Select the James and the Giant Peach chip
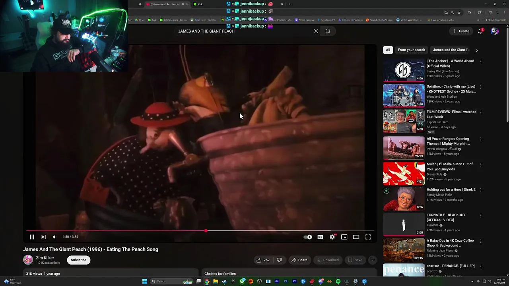Viewport: 509px width, 286px height. (451, 50)
